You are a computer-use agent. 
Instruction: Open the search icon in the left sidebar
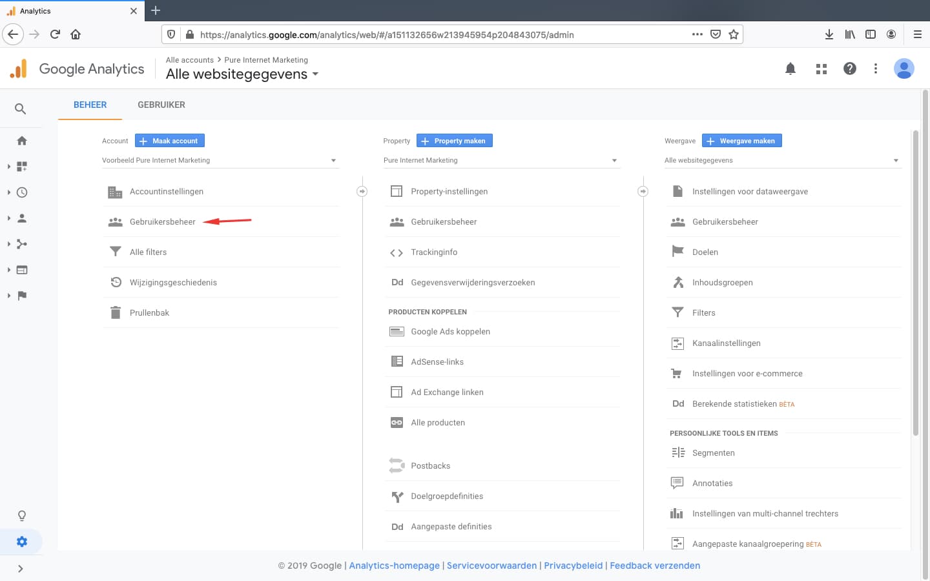(x=21, y=109)
